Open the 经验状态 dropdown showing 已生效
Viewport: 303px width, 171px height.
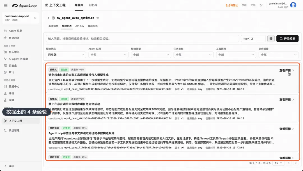[x=66, y=55]
